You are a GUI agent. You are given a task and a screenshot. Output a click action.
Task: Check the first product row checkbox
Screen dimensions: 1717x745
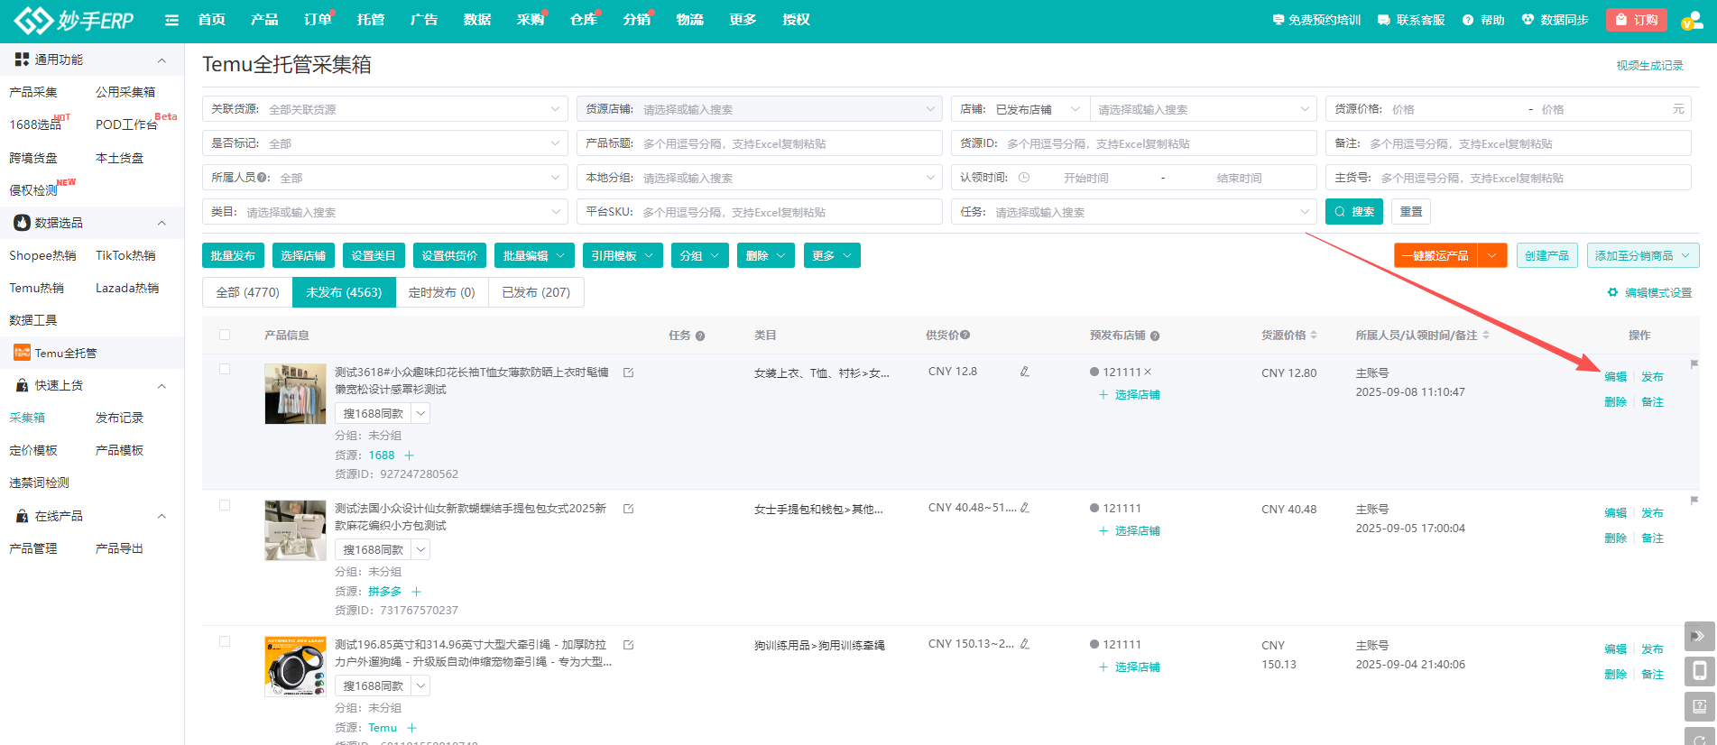(225, 369)
